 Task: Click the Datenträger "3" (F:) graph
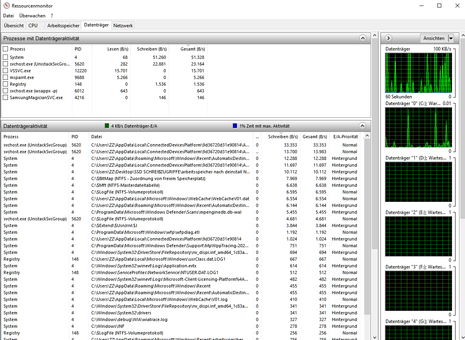click(418, 291)
